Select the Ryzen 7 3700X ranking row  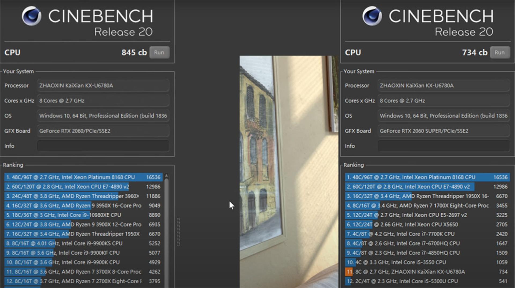[83, 272]
